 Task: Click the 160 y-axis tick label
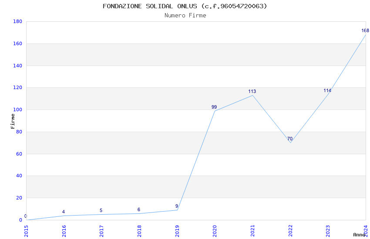pyautogui.click(x=17, y=43)
